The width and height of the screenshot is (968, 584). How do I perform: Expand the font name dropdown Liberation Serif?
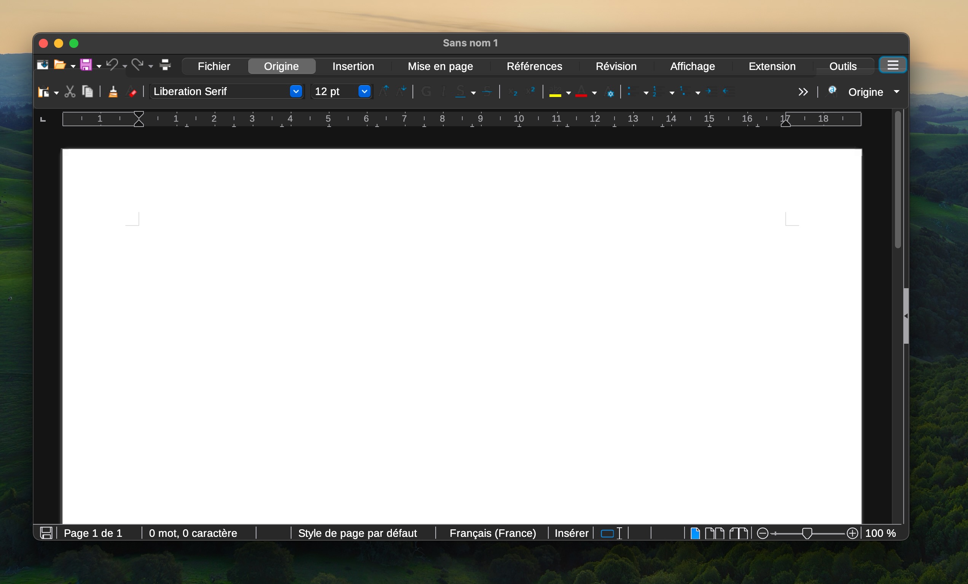296,90
